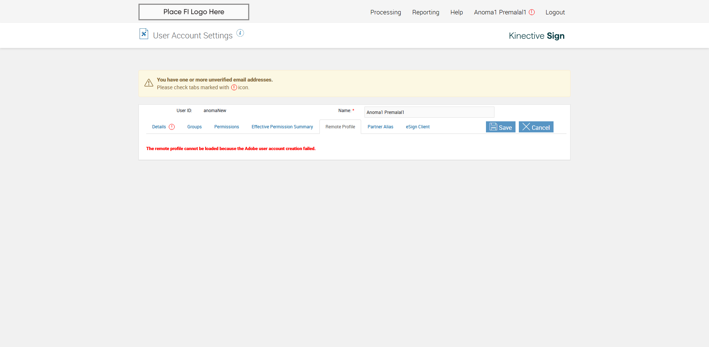Click the 'Please check tabs marked with' text
The width and height of the screenshot is (709, 347).
point(193,87)
